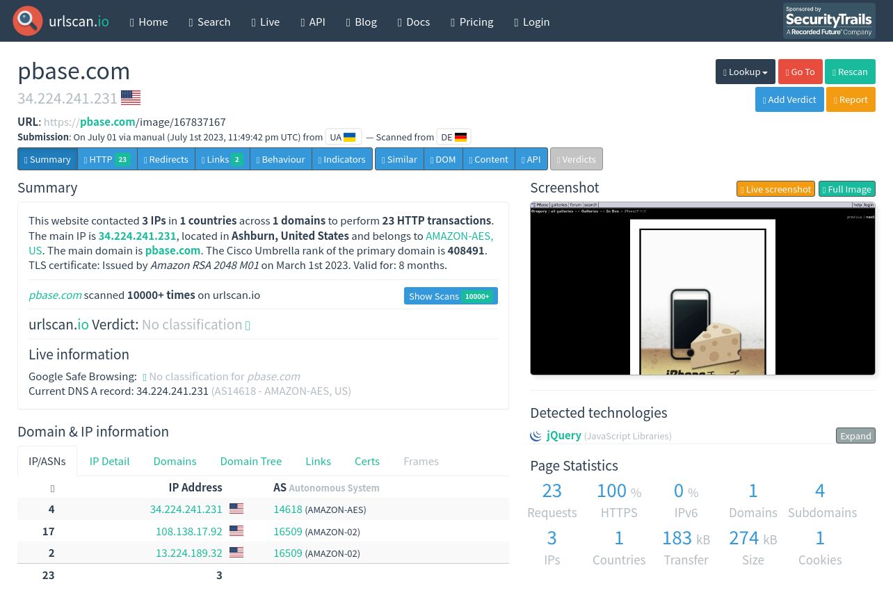Screen dimensions: 893x602
Task: Click the Frames tab
Action: coord(421,461)
